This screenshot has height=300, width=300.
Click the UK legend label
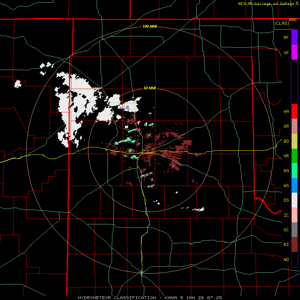(286, 52)
